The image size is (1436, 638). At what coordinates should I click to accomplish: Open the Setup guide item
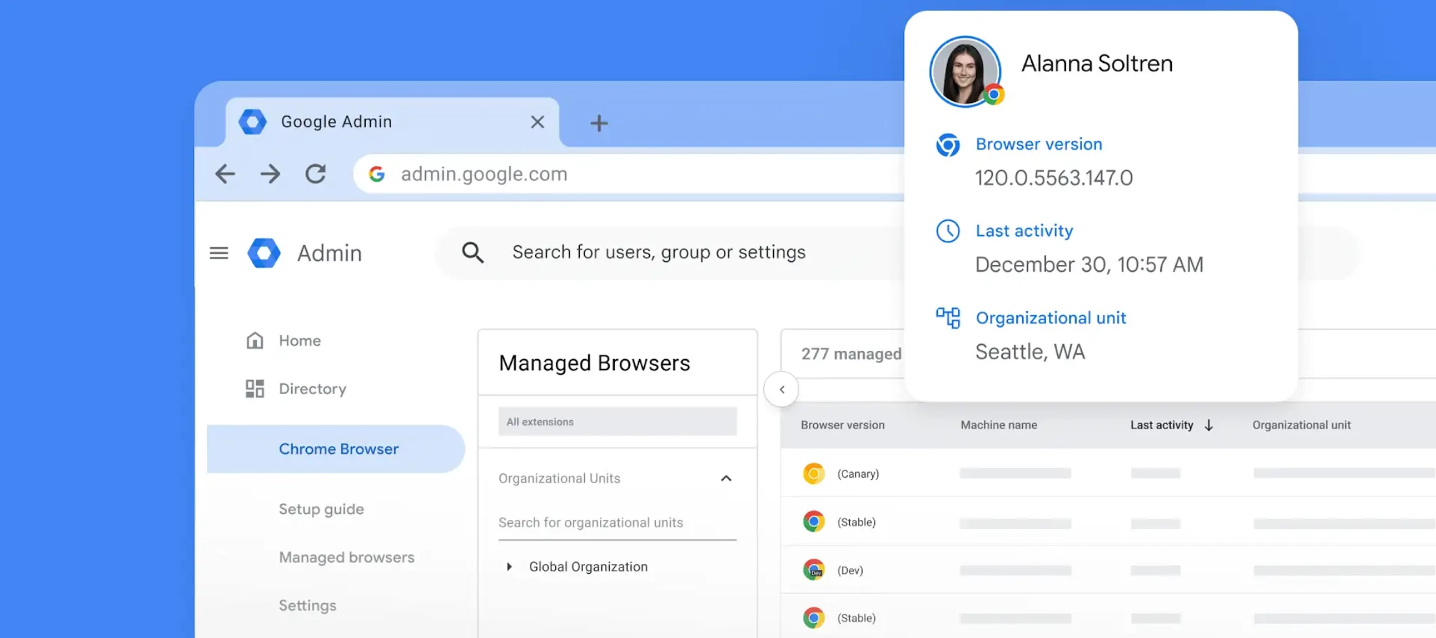point(321,509)
